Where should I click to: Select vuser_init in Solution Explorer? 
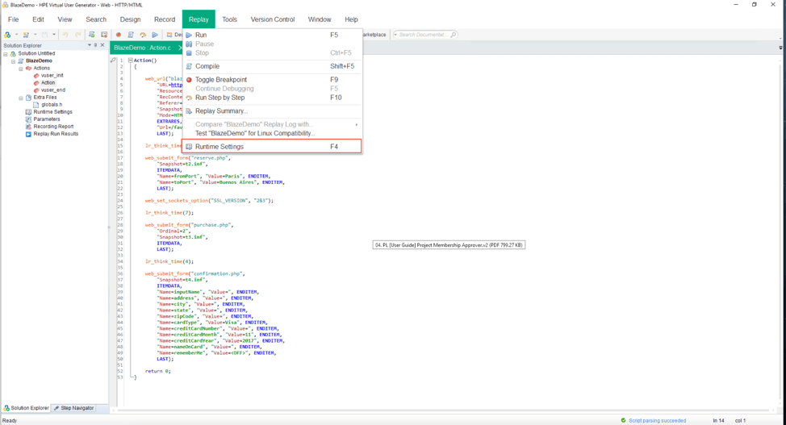(52, 76)
